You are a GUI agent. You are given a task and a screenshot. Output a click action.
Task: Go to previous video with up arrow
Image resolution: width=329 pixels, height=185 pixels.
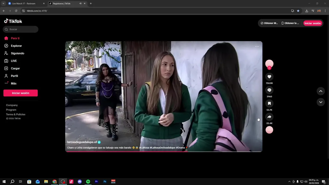point(321,91)
